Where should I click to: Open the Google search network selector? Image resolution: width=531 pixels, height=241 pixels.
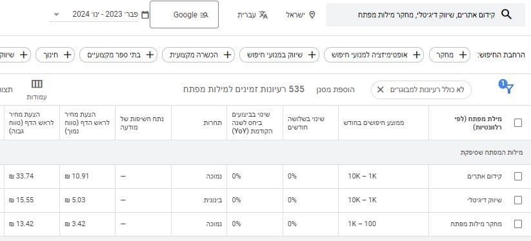pyautogui.click(x=185, y=15)
